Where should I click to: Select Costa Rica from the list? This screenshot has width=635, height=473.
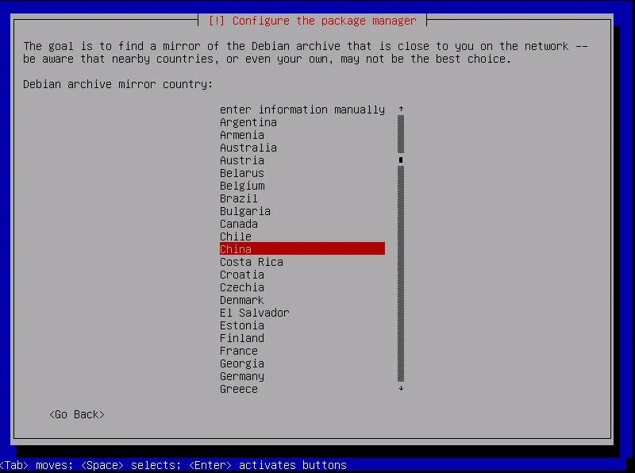coord(302,262)
